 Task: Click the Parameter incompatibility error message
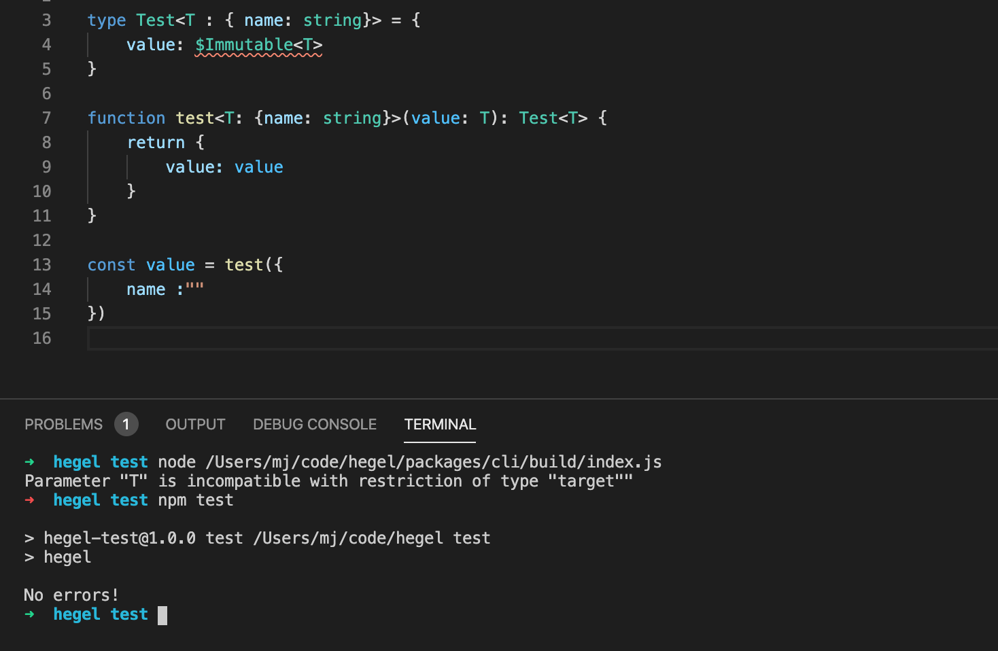[328, 480]
